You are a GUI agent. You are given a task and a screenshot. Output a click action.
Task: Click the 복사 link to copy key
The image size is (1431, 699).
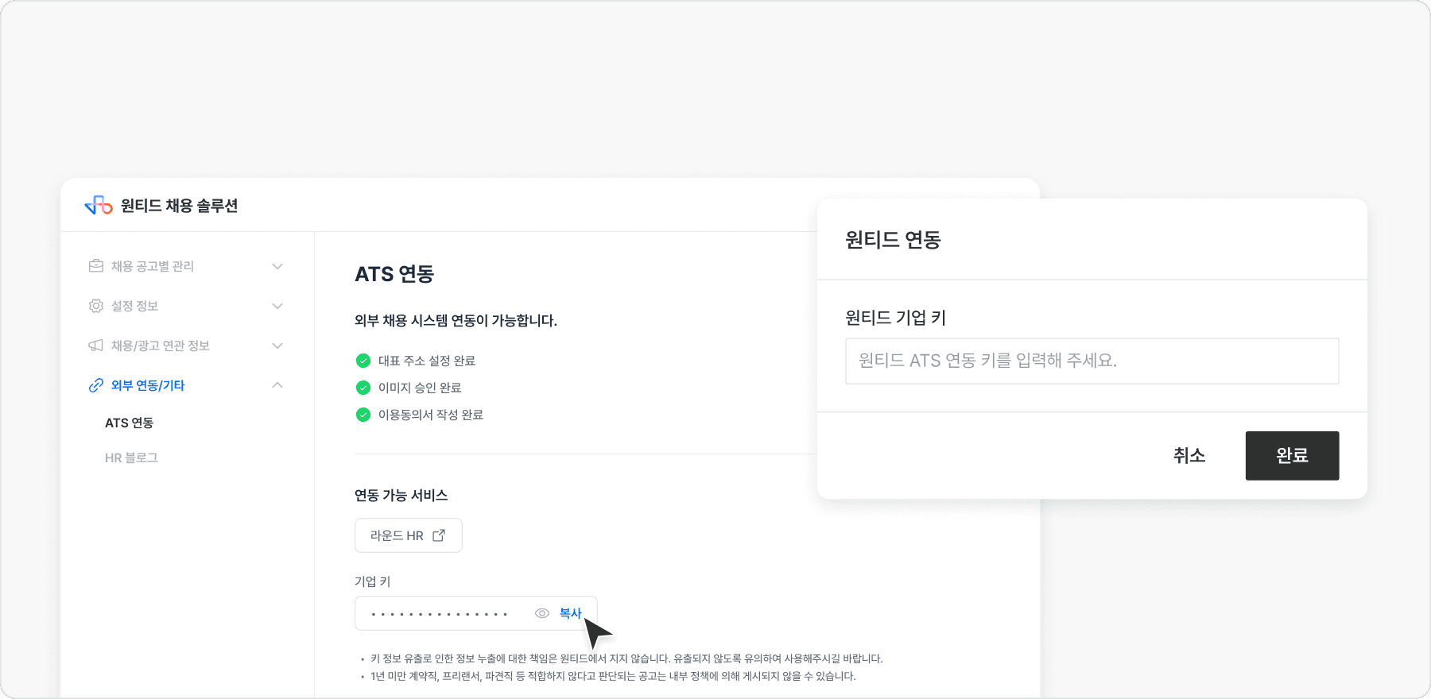click(x=570, y=613)
